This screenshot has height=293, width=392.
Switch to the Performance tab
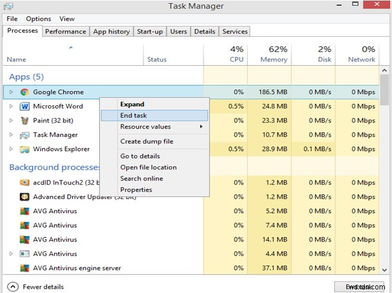(65, 31)
